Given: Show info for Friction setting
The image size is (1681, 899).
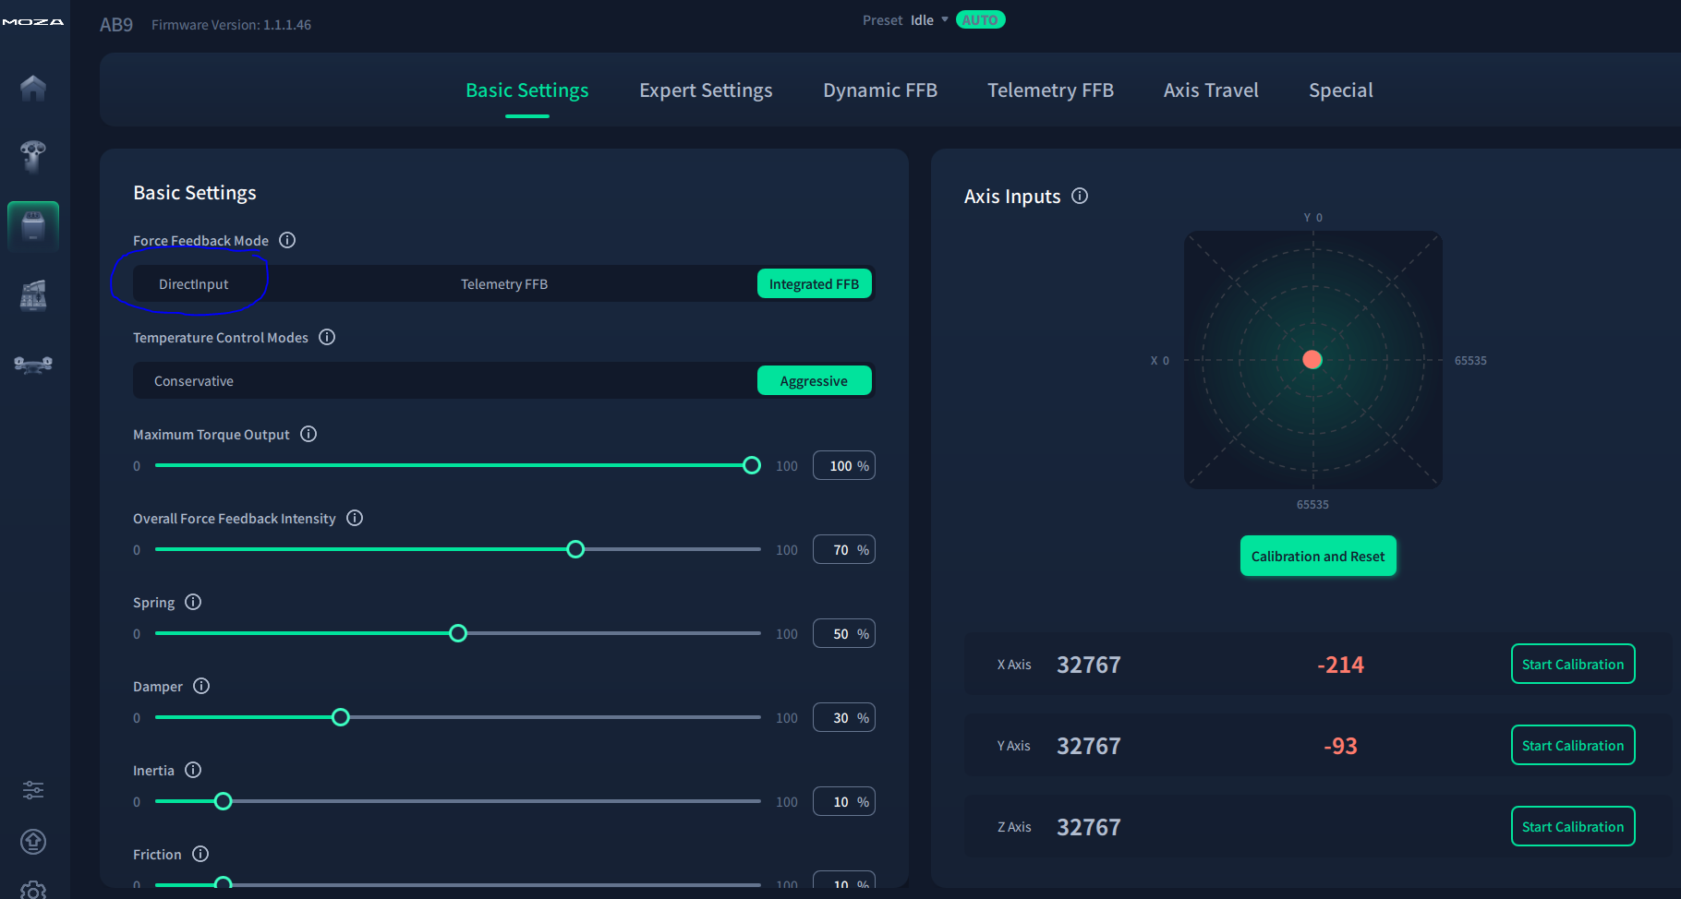Looking at the screenshot, I should click(200, 854).
